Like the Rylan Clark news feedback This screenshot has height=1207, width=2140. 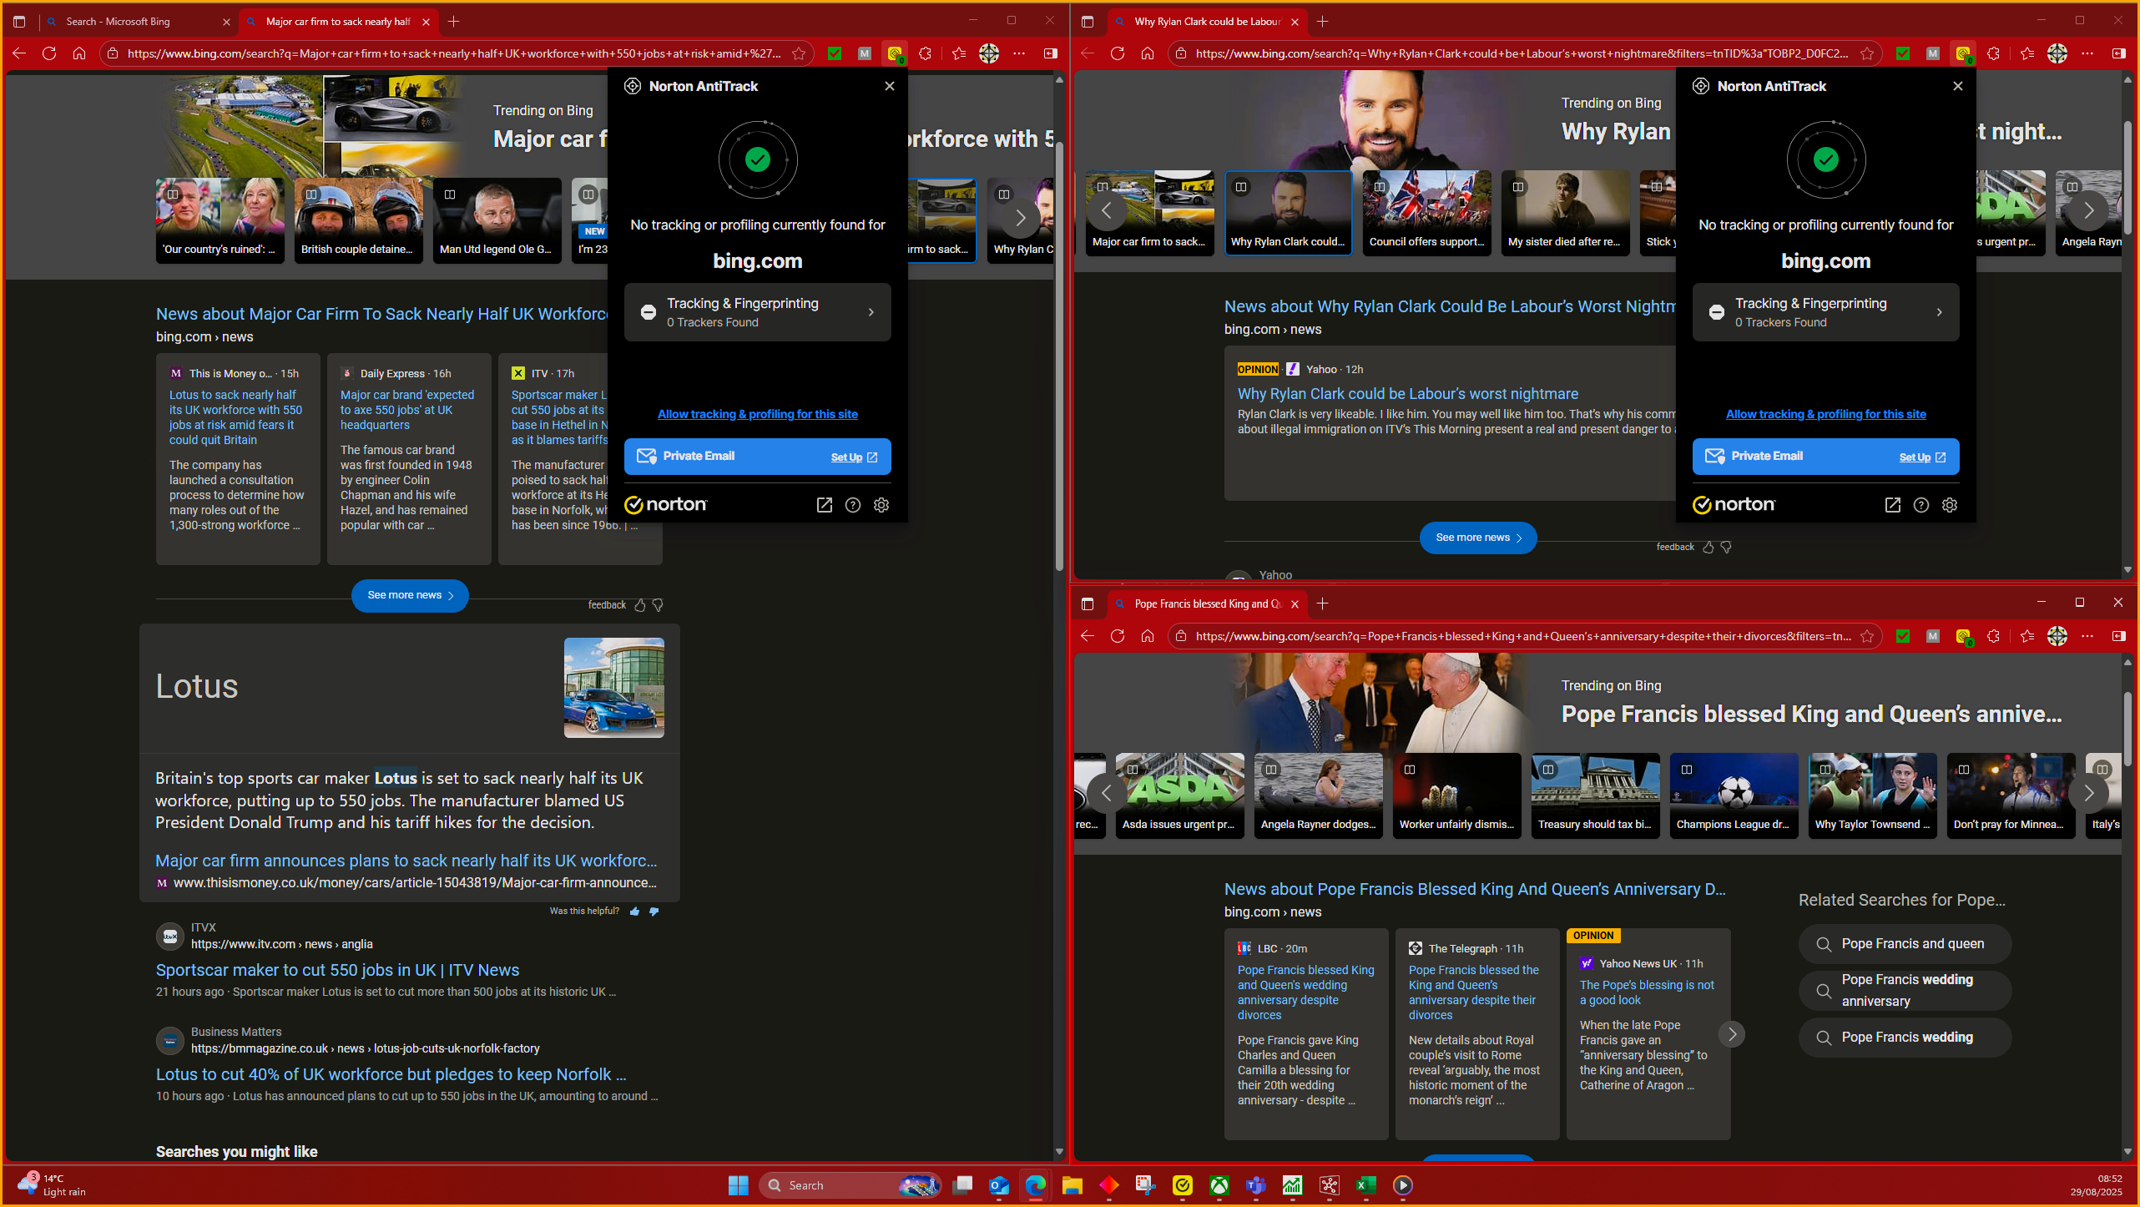(x=1708, y=548)
